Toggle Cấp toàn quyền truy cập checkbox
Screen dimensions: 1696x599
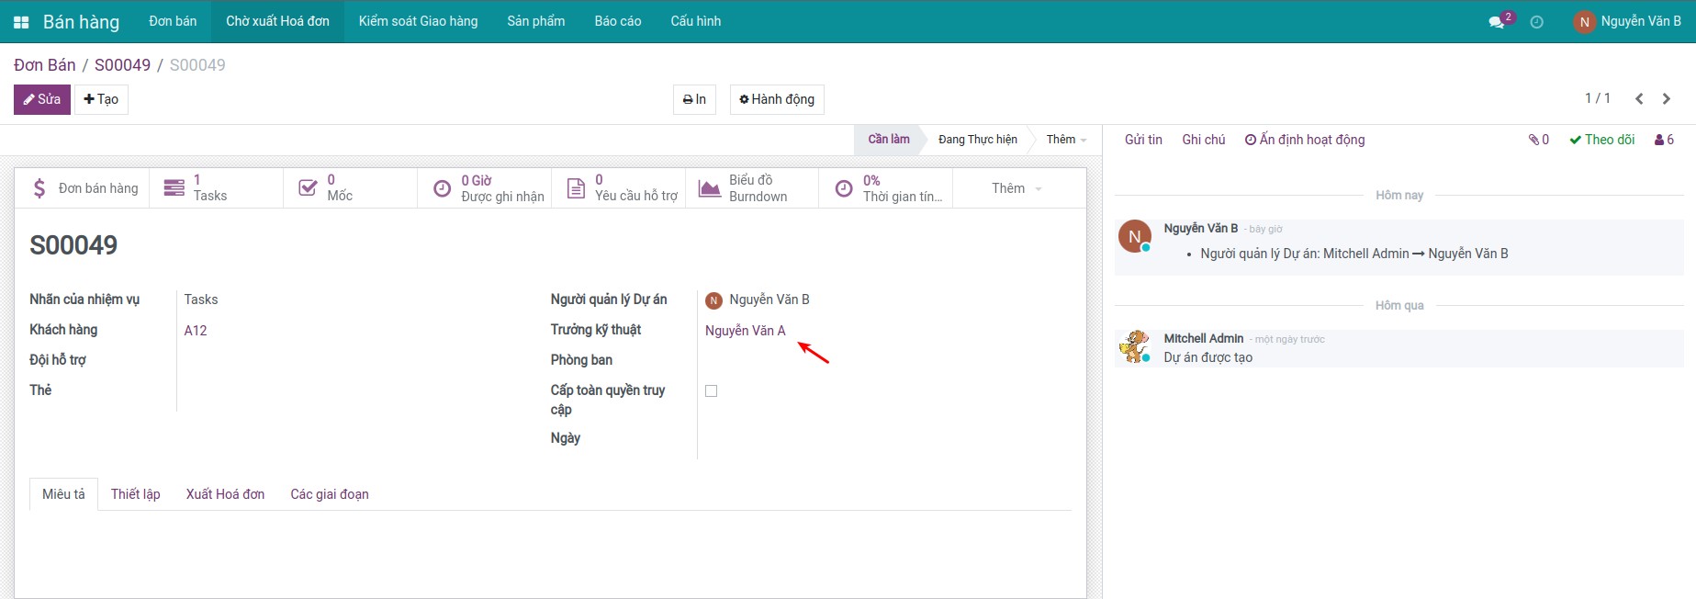tap(711, 391)
